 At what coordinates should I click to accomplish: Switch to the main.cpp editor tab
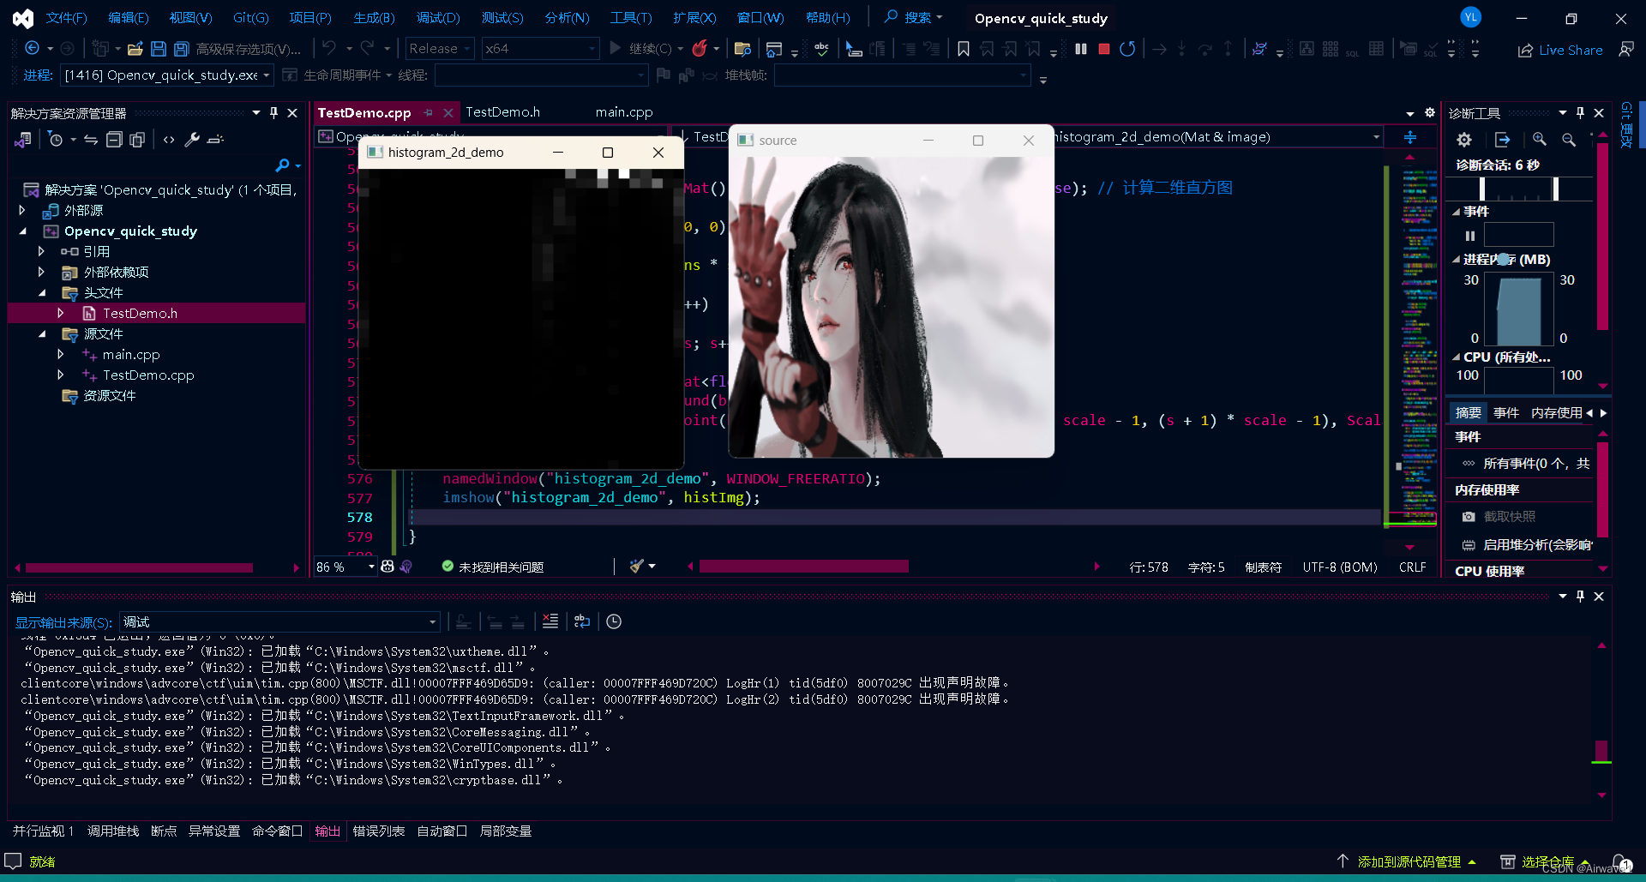623,112
